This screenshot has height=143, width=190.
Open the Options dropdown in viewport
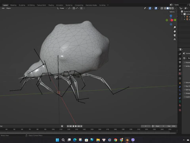coord(173,12)
